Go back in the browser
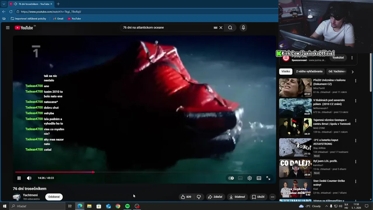Viewport: 373px width, 210px height. tap(4, 12)
